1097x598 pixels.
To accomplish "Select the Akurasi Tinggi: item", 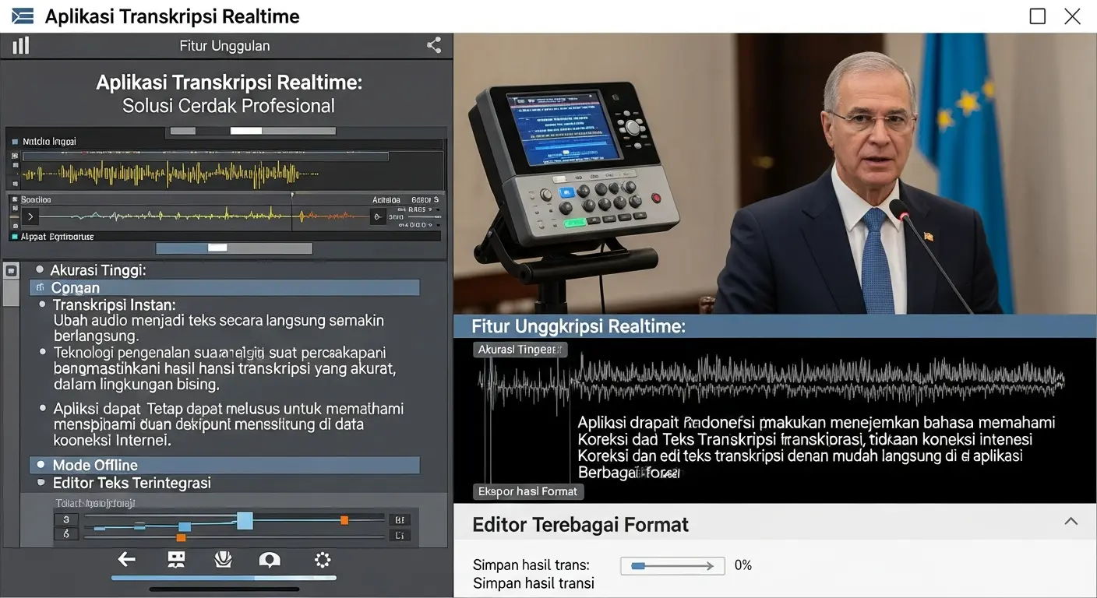I will [98, 270].
